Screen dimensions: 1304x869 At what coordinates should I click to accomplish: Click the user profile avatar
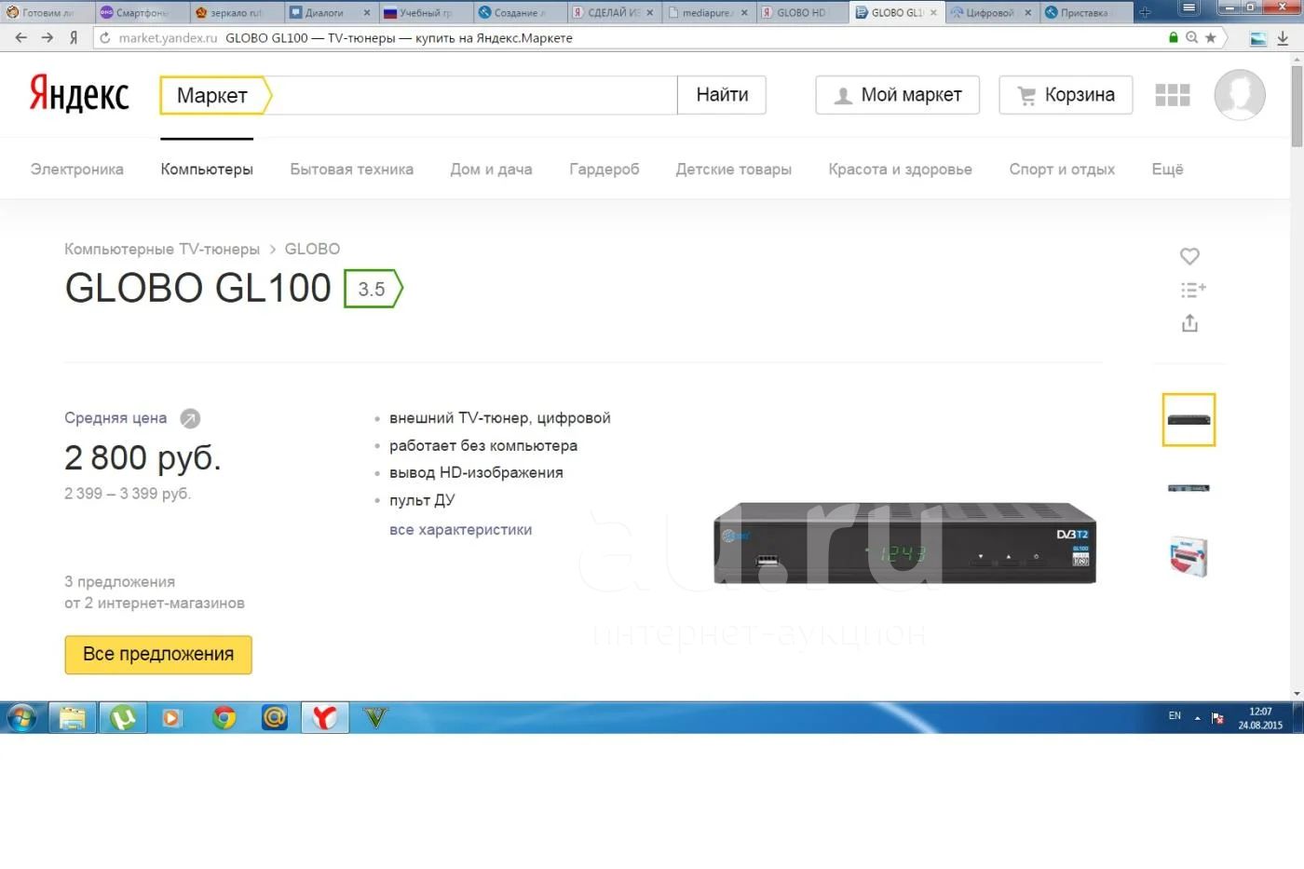point(1239,95)
